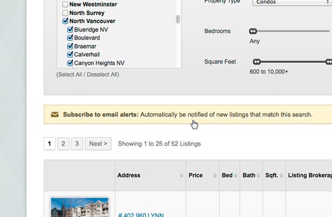Open the 402 960 LYNN listing thumbnail

coord(80,207)
